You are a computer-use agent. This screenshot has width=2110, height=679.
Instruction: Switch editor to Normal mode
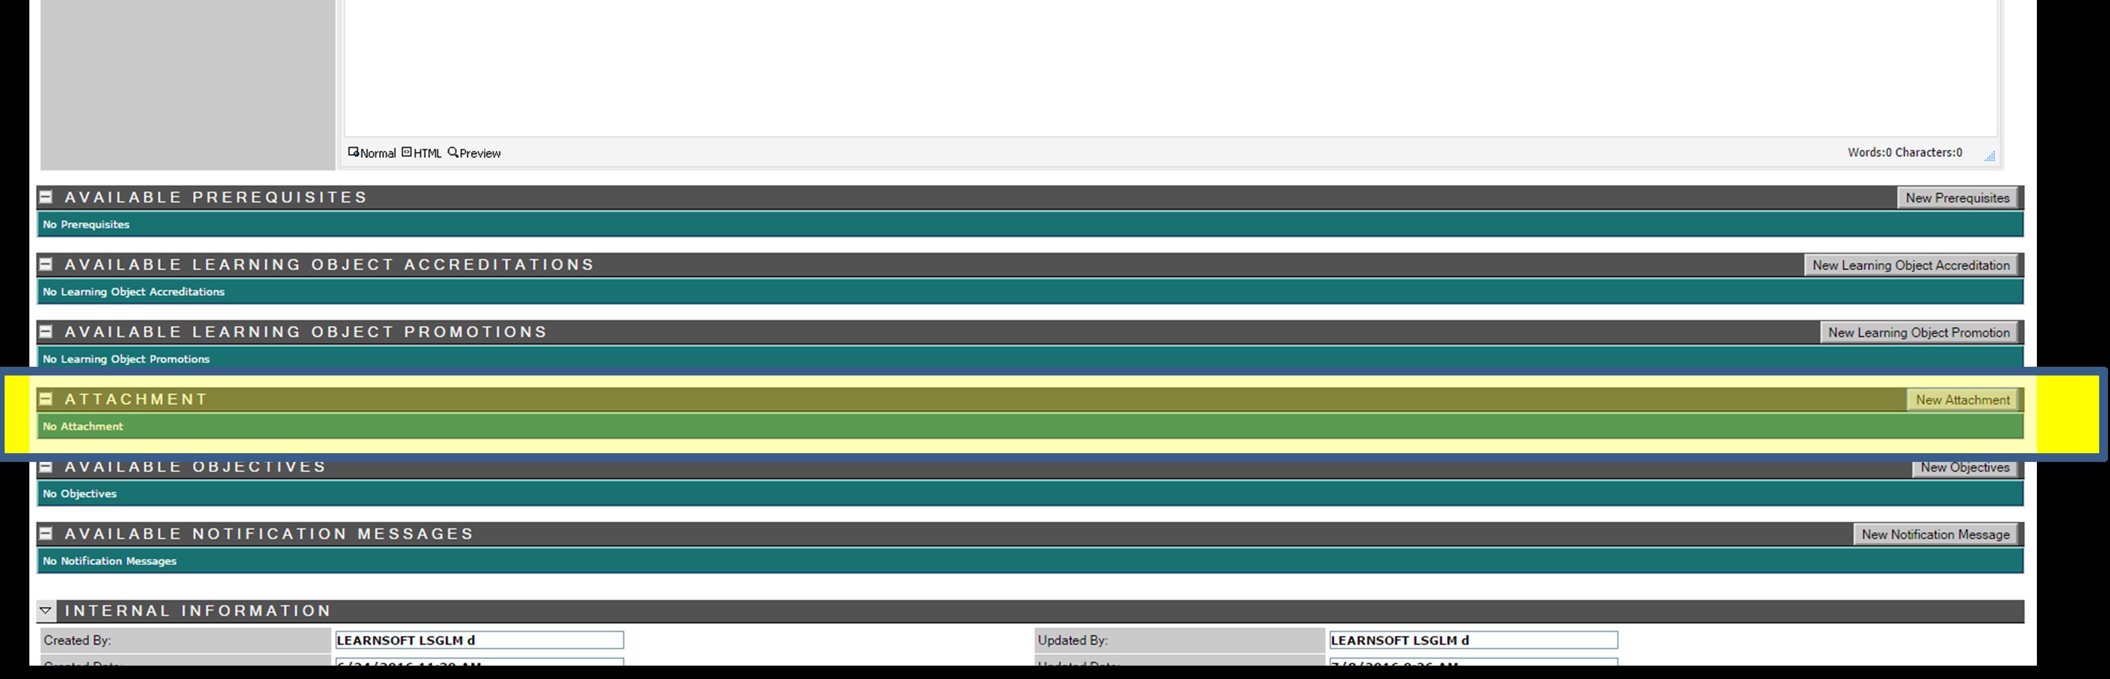[x=372, y=153]
